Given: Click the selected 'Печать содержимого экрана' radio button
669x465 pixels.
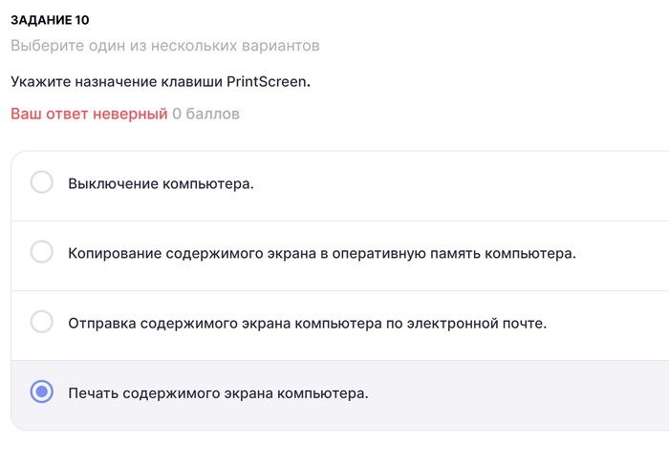Looking at the screenshot, I should click(x=42, y=391).
